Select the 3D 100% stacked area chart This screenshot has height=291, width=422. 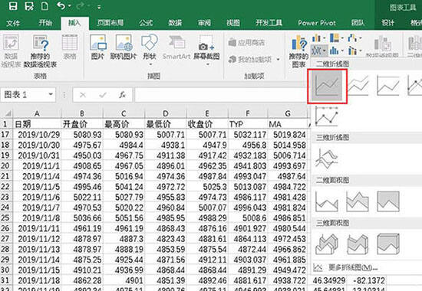pyautogui.click(x=387, y=244)
